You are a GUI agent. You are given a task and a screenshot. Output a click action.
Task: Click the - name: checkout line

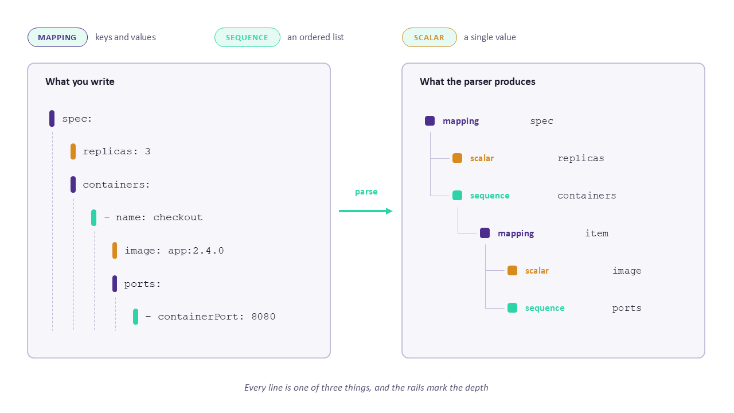click(153, 217)
